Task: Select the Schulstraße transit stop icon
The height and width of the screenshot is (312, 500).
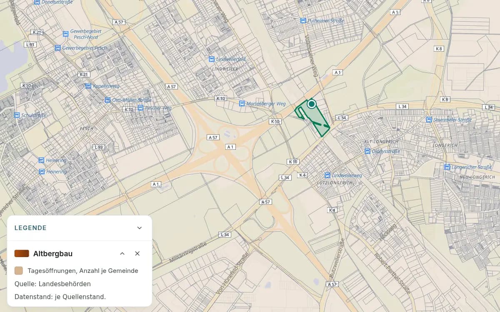Action: tap(17, 115)
